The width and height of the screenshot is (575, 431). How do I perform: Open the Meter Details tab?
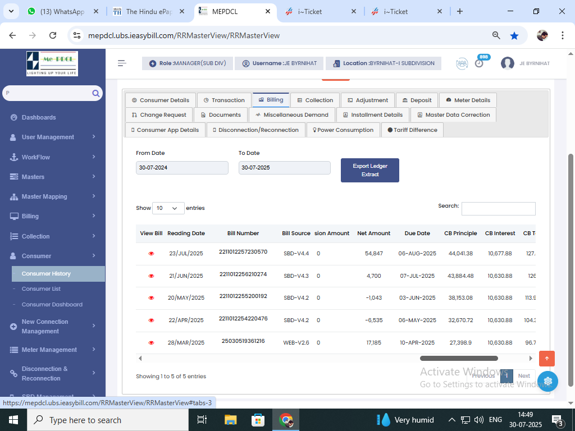(468, 100)
